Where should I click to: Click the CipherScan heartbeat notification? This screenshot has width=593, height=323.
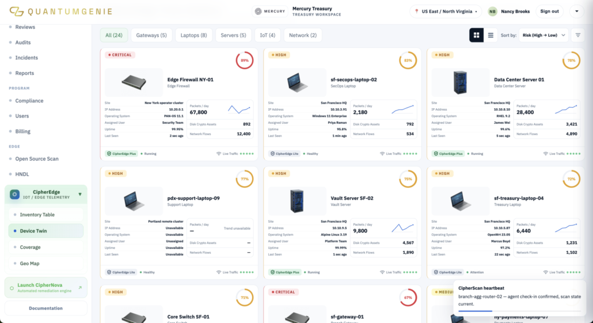pyautogui.click(x=520, y=298)
